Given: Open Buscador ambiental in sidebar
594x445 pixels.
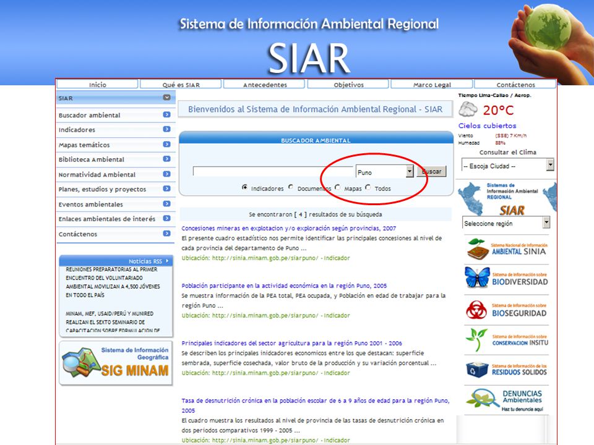Looking at the screenshot, I should (89, 115).
